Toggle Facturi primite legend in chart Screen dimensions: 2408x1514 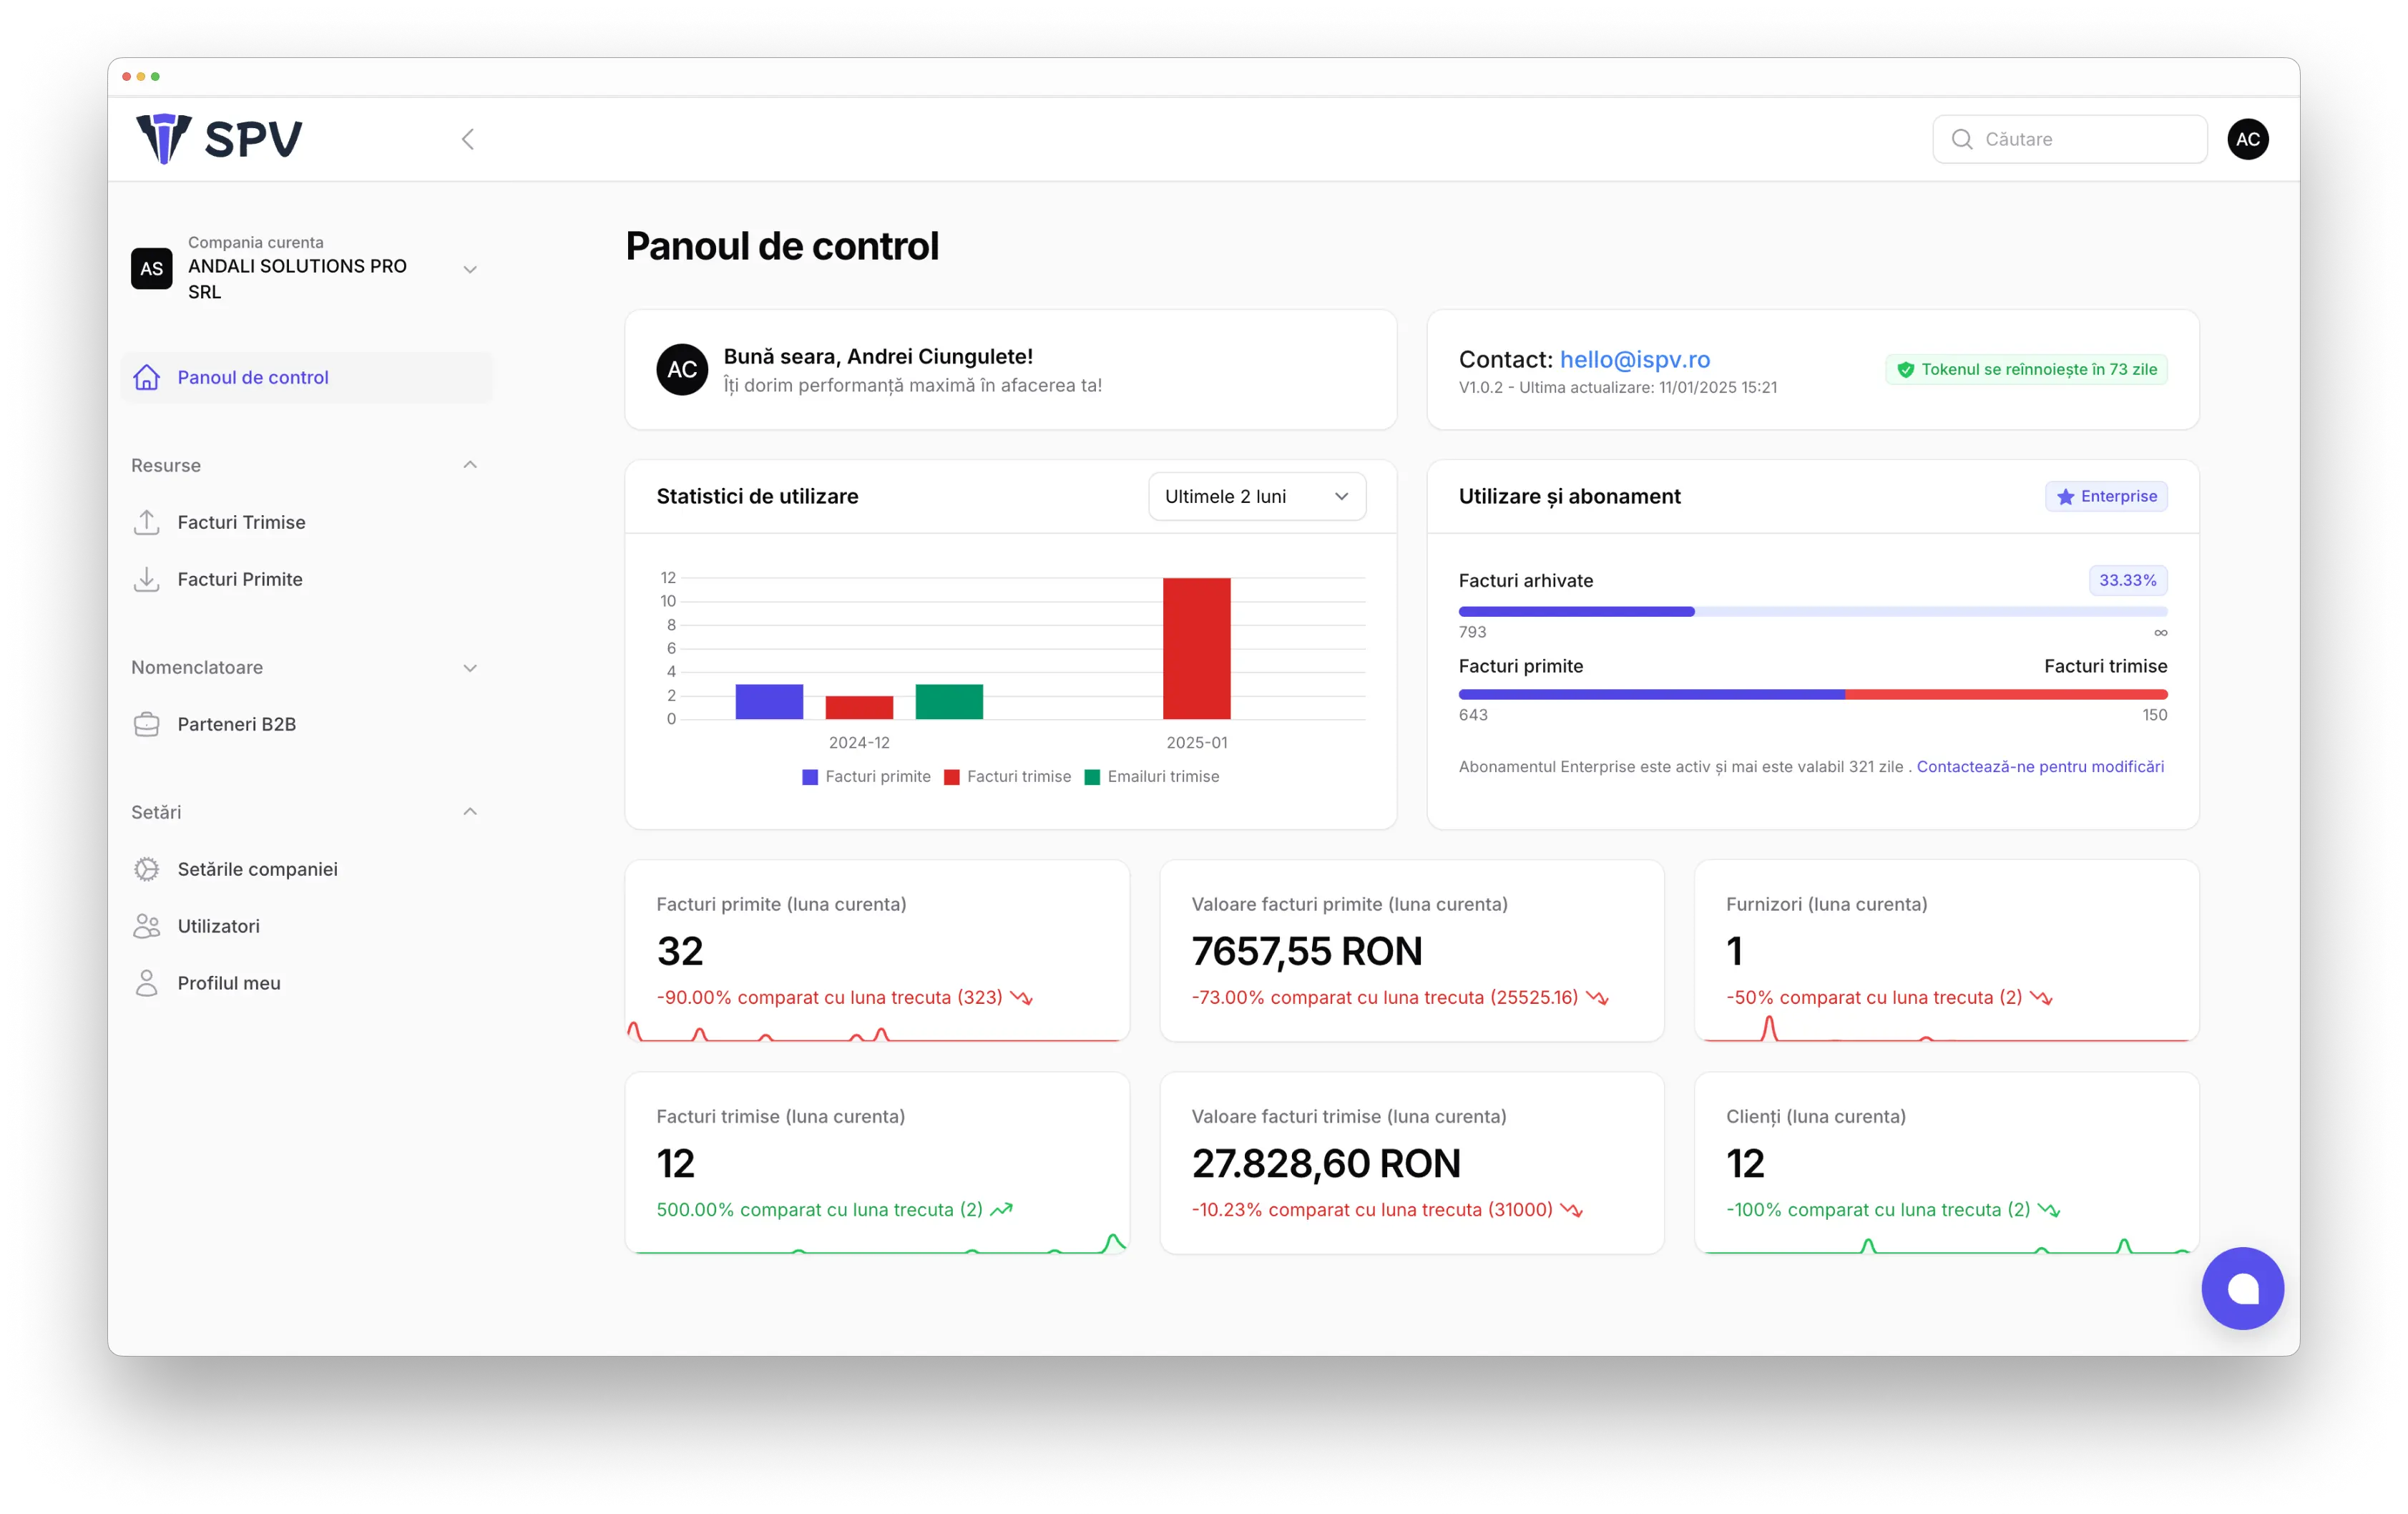(x=866, y=776)
